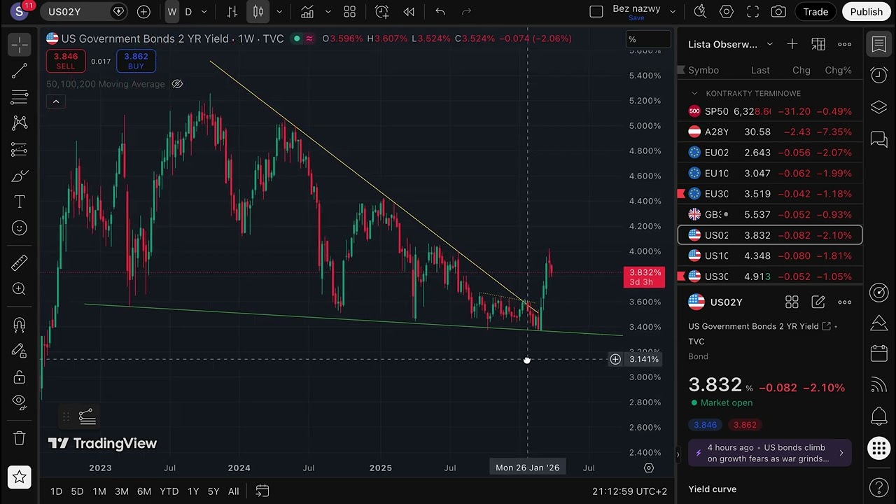Screen dimensions: 896x504
Task: Create a new alert with the clock icon
Action: point(381,11)
